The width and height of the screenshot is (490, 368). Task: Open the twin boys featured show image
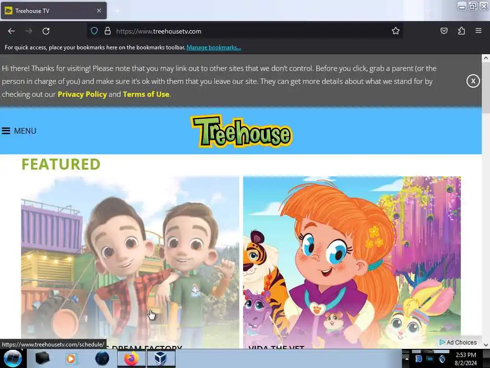130,262
